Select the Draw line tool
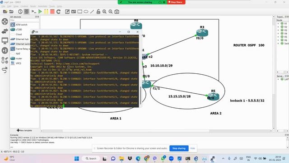 (92, 12)
